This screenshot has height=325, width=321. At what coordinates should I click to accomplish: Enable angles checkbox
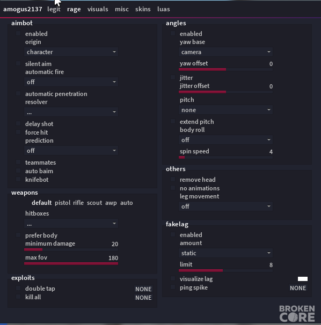coord(173,33)
